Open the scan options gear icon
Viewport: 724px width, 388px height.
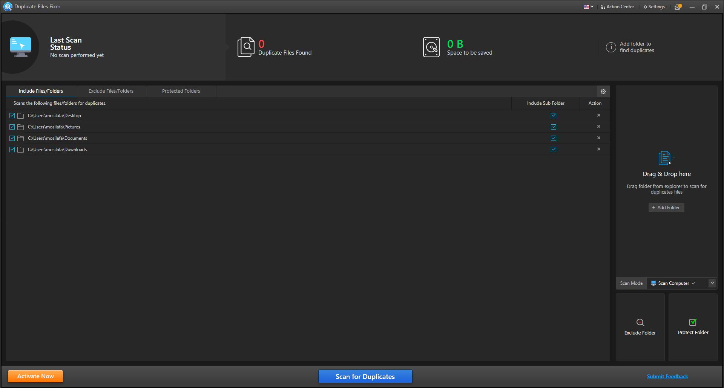click(x=603, y=92)
